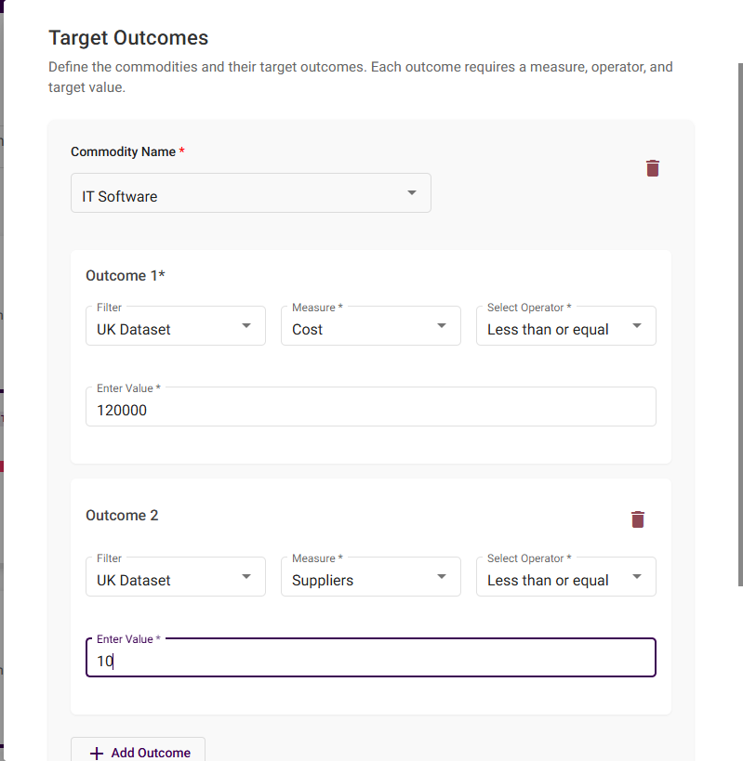Click the dialog's vertical scrollbar
This screenshot has width=743, height=761.
click(740, 324)
